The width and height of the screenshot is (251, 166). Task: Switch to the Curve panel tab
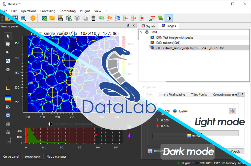[11, 157]
